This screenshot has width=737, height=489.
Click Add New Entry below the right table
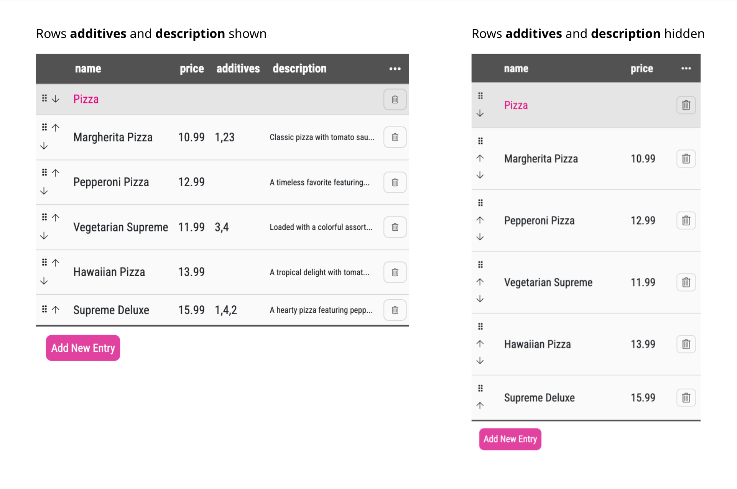pyautogui.click(x=510, y=439)
